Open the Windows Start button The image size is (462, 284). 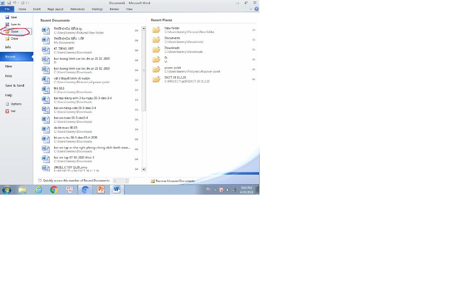point(7,190)
